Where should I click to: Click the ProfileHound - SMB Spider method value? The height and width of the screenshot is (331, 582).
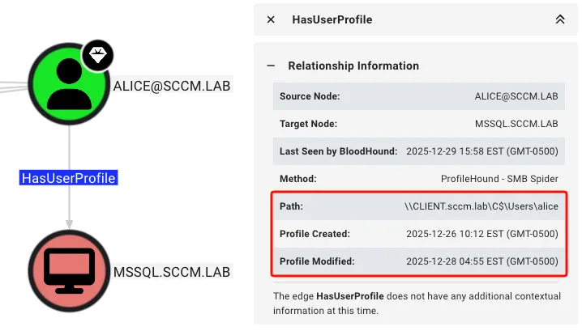pos(498,179)
